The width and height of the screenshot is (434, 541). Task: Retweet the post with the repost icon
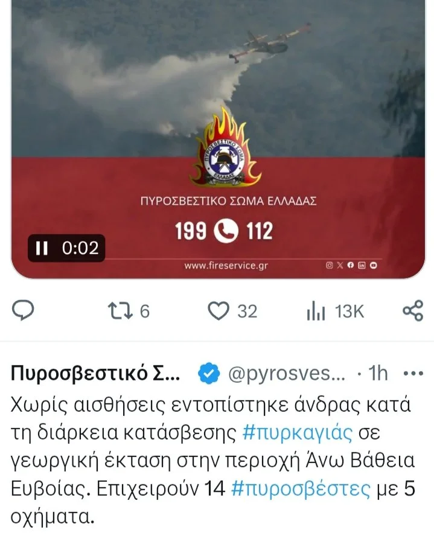click(120, 311)
